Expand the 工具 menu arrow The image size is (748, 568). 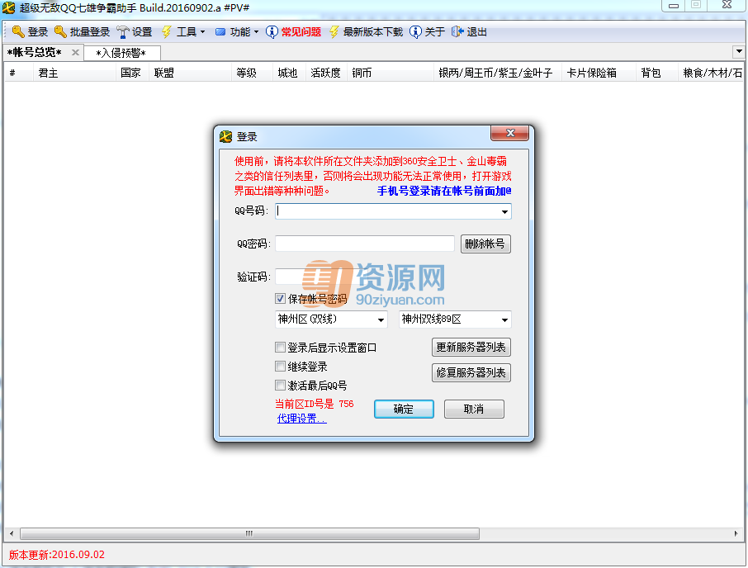(x=203, y=32)
